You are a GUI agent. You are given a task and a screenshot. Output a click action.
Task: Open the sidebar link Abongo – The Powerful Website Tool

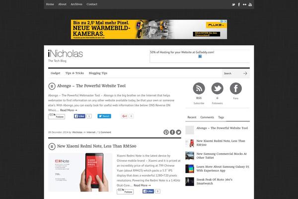coord(222,128)
